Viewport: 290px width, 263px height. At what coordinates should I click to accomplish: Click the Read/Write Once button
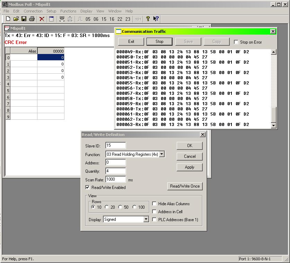tap(185, 186)
